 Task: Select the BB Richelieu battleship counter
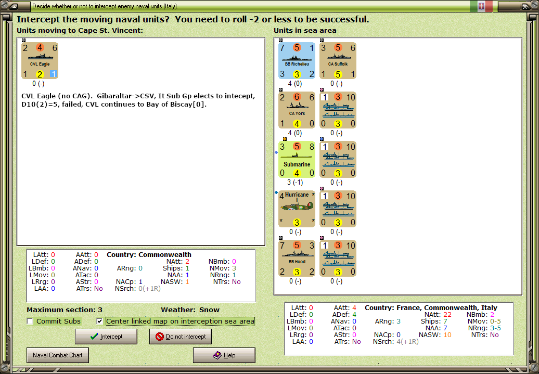(x=297, y=61)
